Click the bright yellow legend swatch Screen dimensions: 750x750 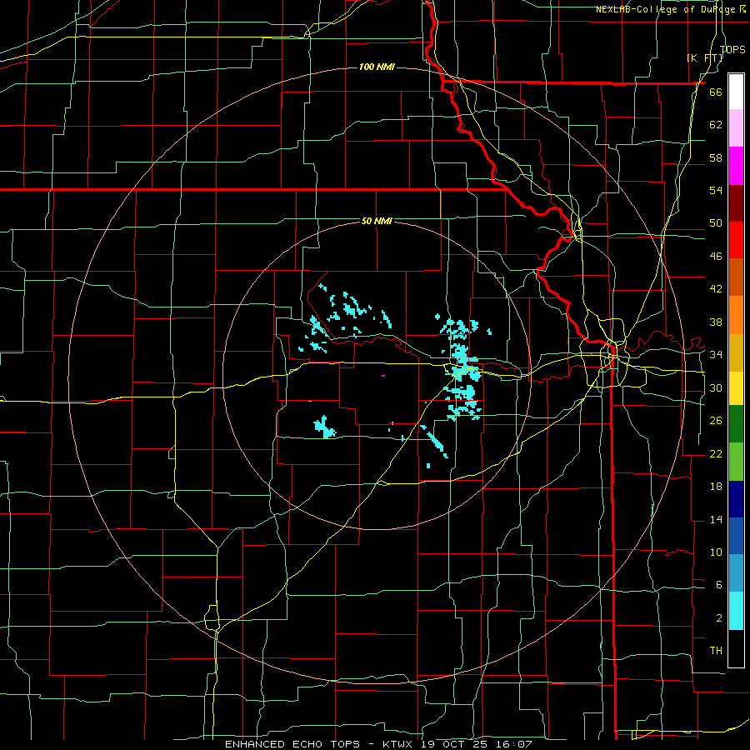coord(736,388)
